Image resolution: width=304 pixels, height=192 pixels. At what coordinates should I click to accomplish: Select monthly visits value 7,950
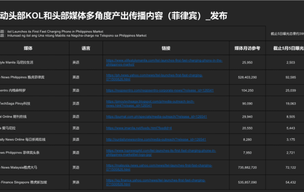247,153
